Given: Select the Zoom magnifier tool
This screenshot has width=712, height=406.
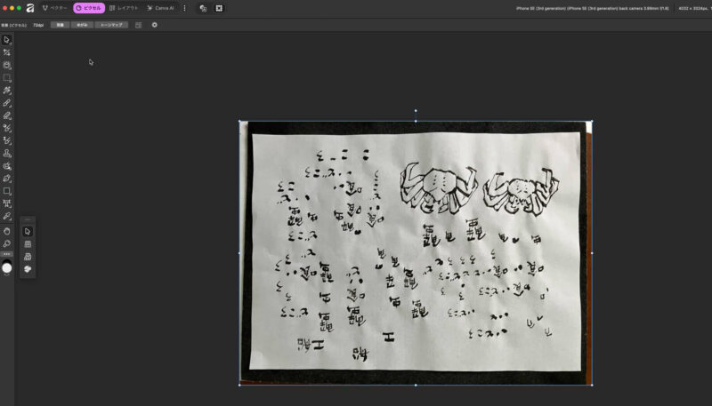Looking at the screenshot, I should point(7,243).
